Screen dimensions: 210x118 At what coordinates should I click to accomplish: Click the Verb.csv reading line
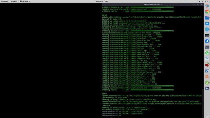pos(129,39)
